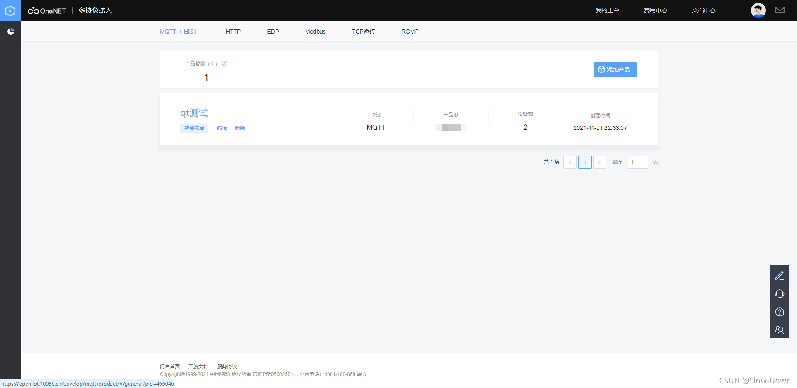The height and width of the screenshot is (388, 797).
Task: Select the TCP透传 tab
Action: 363,32
